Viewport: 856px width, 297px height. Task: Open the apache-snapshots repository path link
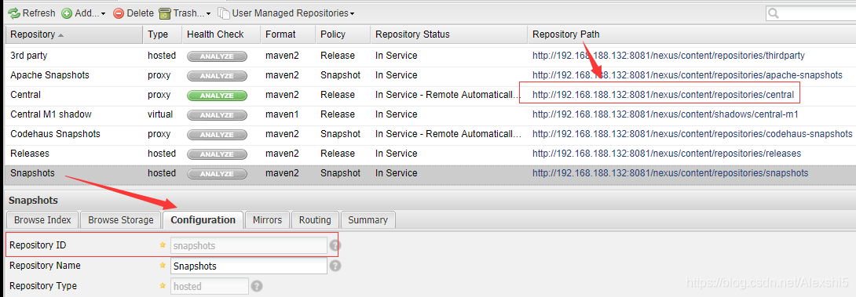(687, 75)
